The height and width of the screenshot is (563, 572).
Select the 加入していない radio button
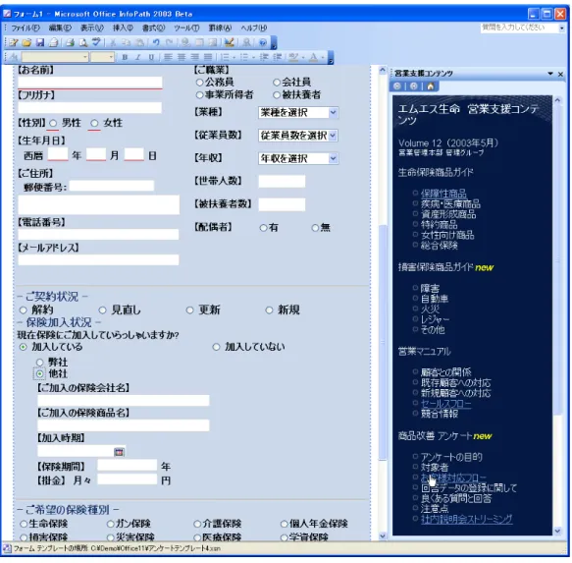[216, 347]
